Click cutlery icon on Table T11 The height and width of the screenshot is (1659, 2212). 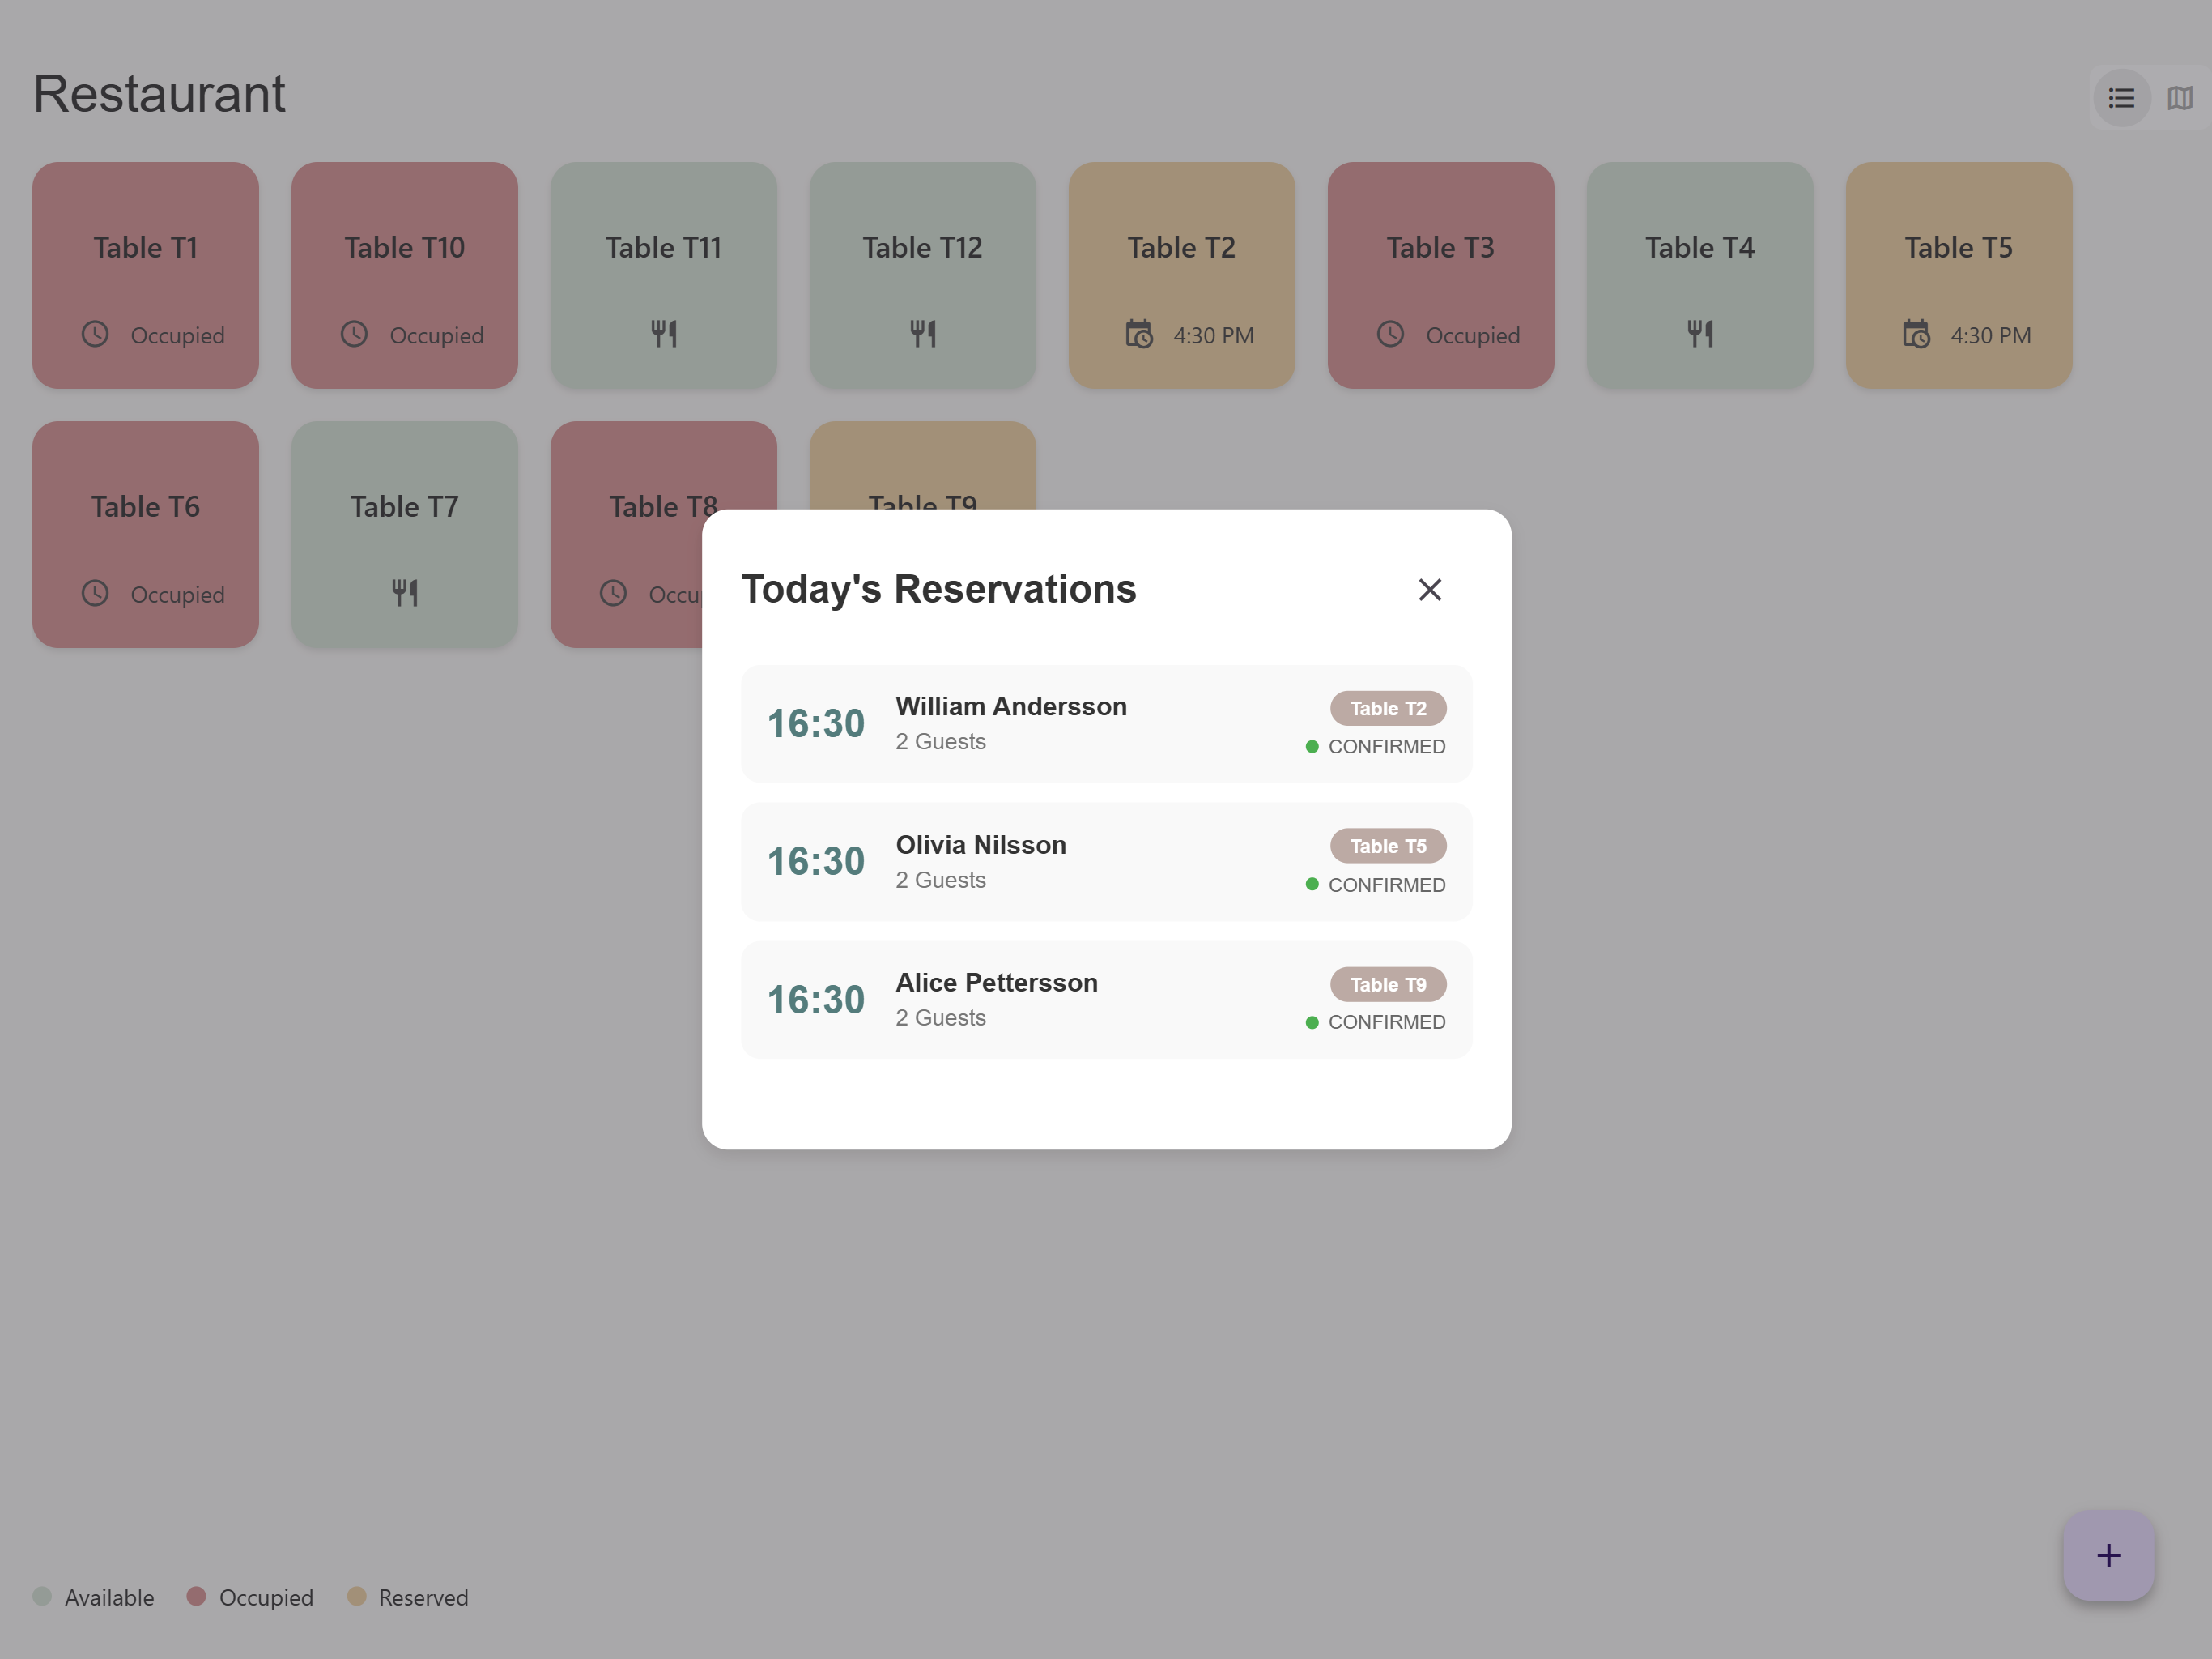click(663, 333)
